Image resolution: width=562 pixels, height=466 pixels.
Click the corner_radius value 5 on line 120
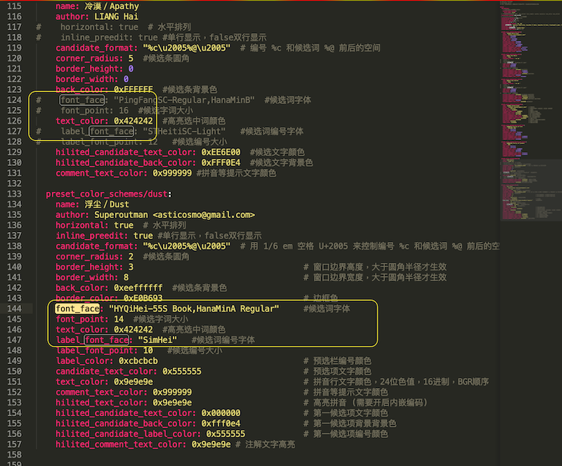[x=131, y=58]
